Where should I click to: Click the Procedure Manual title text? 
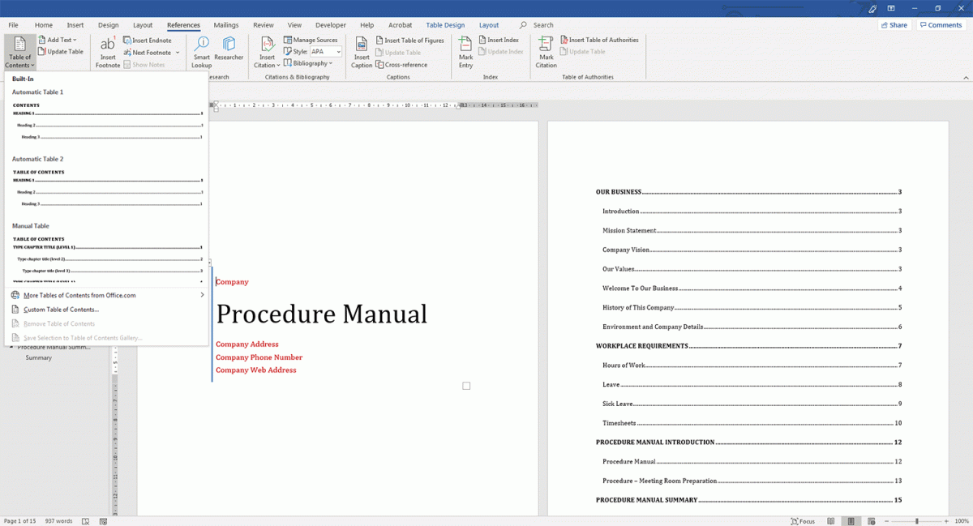321,314
